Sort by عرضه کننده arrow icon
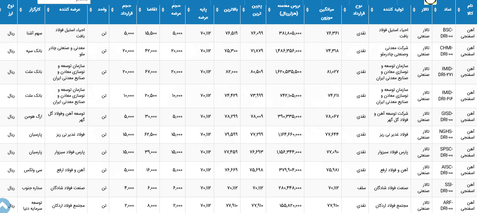 click(48, 10)
